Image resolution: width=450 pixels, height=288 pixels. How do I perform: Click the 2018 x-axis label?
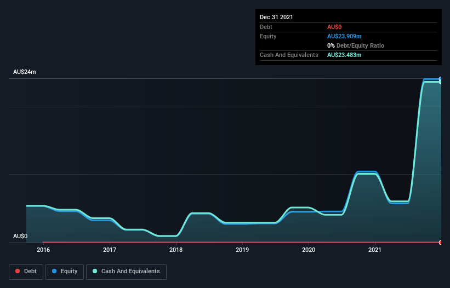click(x=176, y=250)
